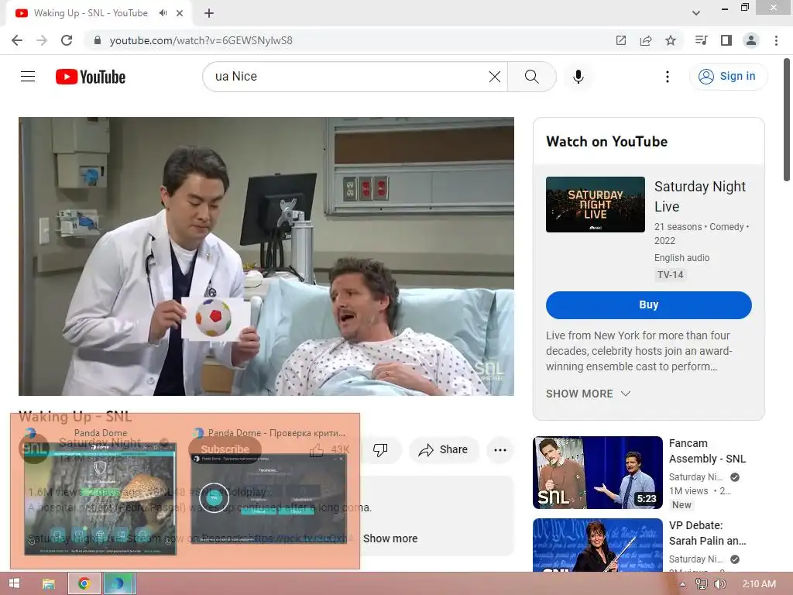Click the blue Buy button

click(x=648, y=304)
